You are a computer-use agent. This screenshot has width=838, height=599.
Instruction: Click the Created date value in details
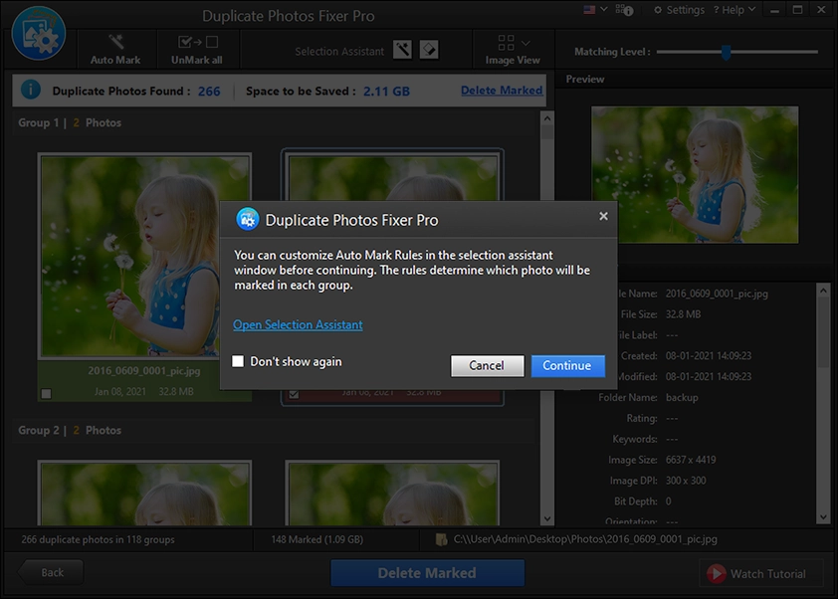point(709,356)
